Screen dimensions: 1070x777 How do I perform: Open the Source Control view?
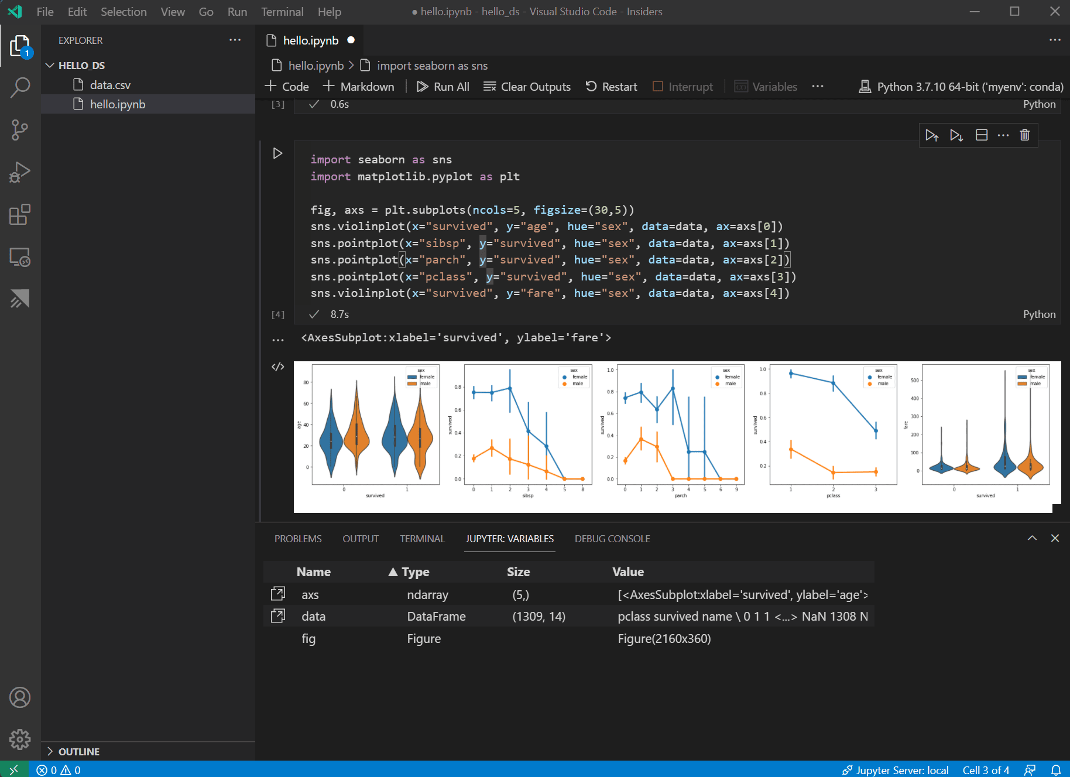point(20,130)
